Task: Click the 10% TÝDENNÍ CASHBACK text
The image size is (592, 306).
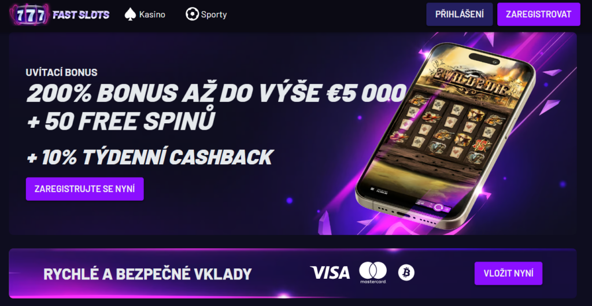Action: [x=150, y=157]
